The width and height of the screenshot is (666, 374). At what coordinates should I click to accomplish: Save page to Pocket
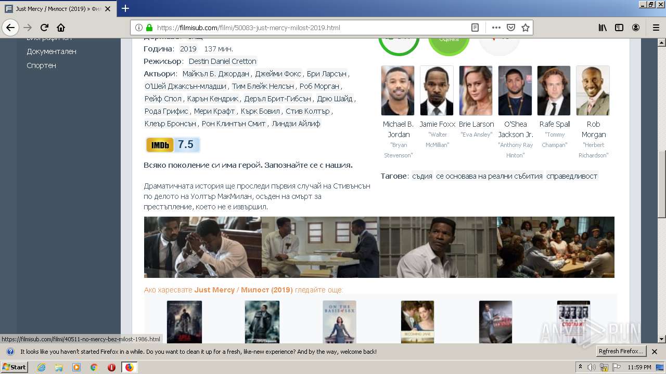511,28
